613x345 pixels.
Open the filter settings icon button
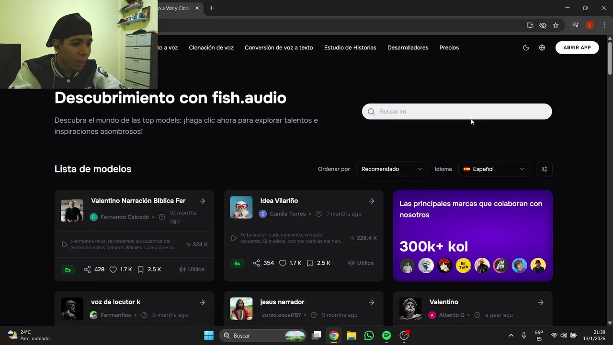click(545, 169)
